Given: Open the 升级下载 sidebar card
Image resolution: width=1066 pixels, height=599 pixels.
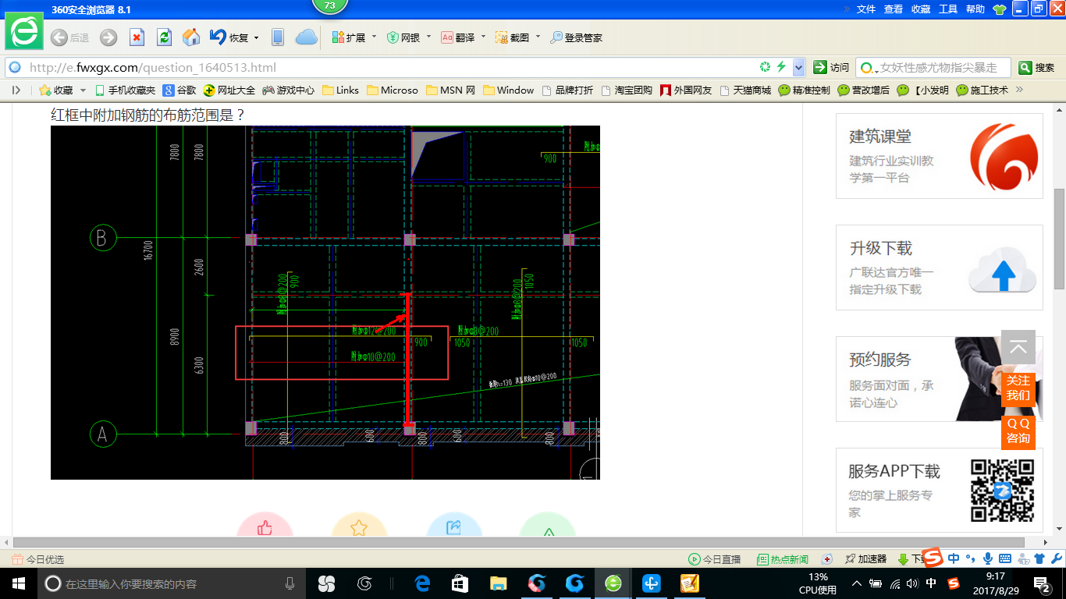Looking at the screenshot, I should (940, 268).
